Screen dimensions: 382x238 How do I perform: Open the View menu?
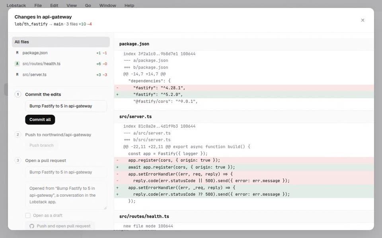[72, 5]
